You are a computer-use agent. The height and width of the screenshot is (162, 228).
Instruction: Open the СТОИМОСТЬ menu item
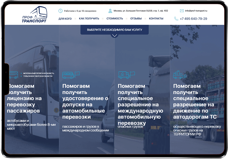coord(115,18)
